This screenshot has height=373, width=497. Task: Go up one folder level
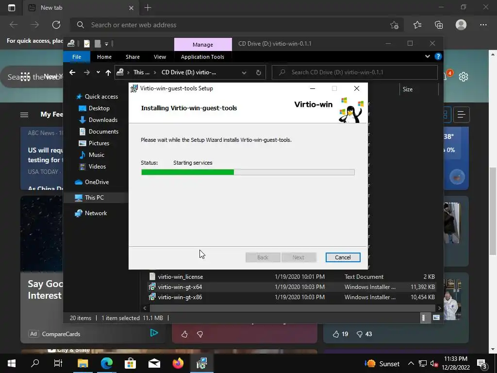(108, 73)
